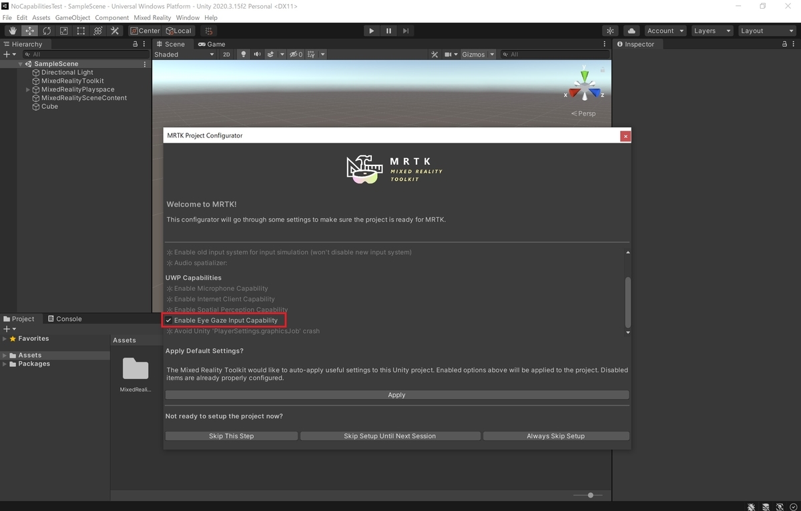Image resolution: width=801 pixels, height=511 pixels.
Task: Open Scene view component tools wrench icon
Action: 435,55
